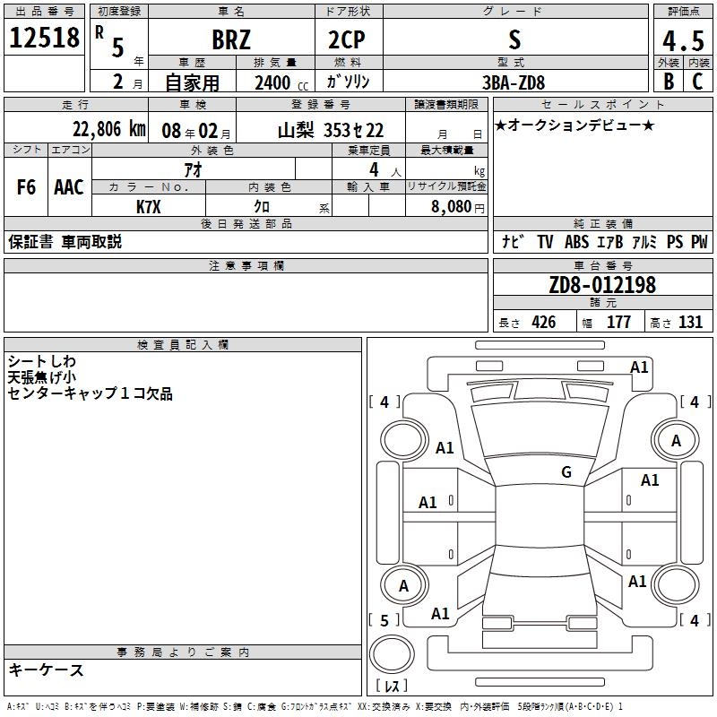This screenshot has height=717, width=717.
Task: Select chassis number ZD8-012198
Action: coord(602,285)
